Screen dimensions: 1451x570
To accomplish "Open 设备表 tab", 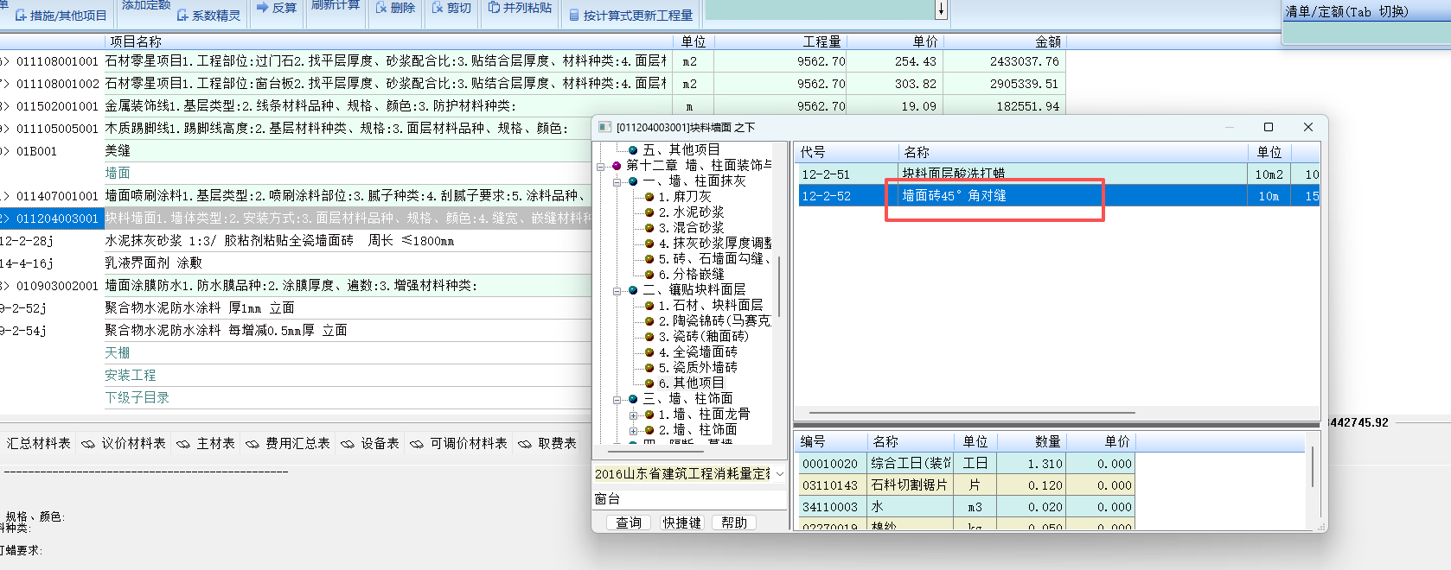I will [x=370, y=443].
